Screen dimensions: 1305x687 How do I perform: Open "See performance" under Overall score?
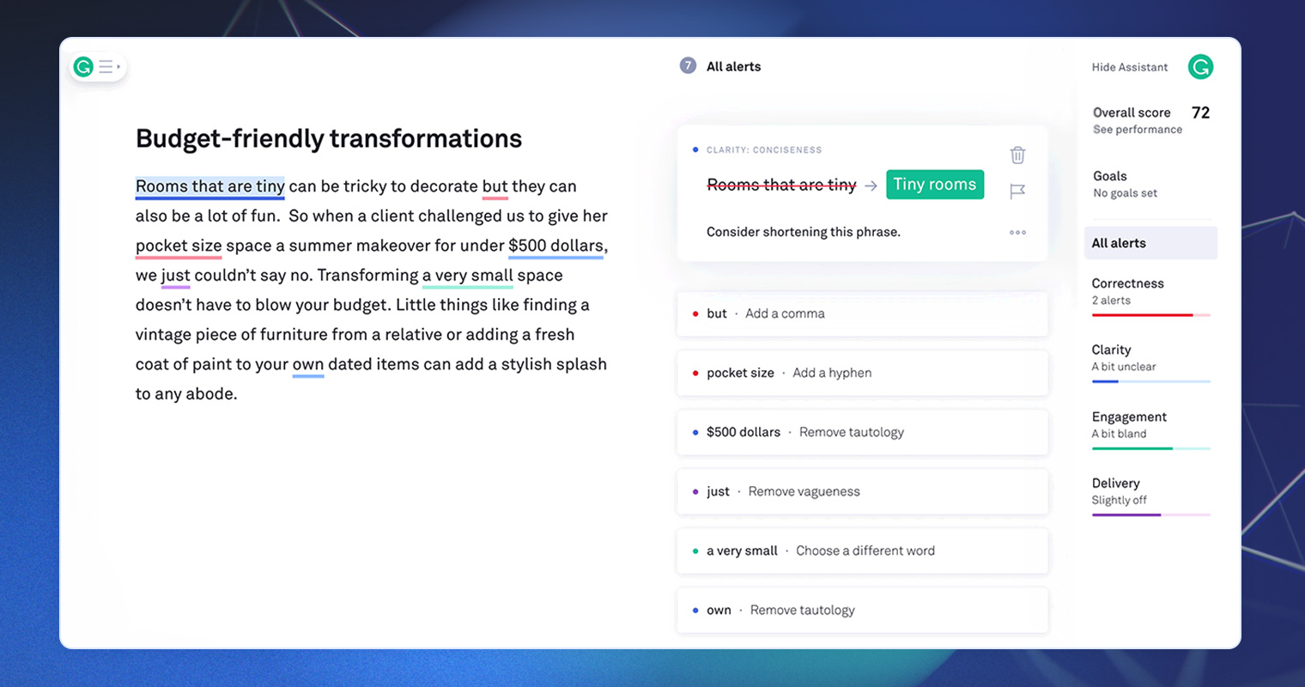1137,129
